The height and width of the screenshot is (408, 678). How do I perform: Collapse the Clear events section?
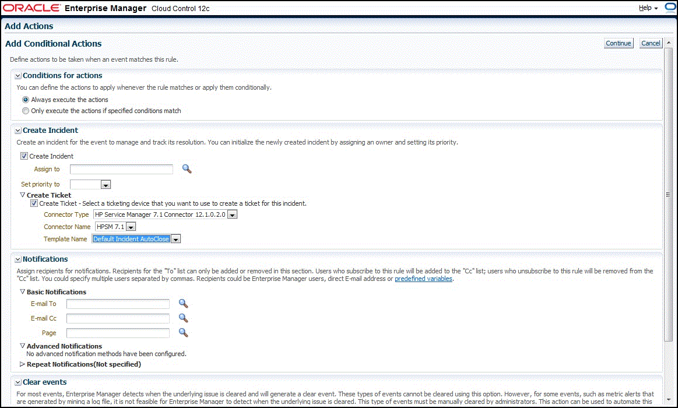tap(17, 382)
